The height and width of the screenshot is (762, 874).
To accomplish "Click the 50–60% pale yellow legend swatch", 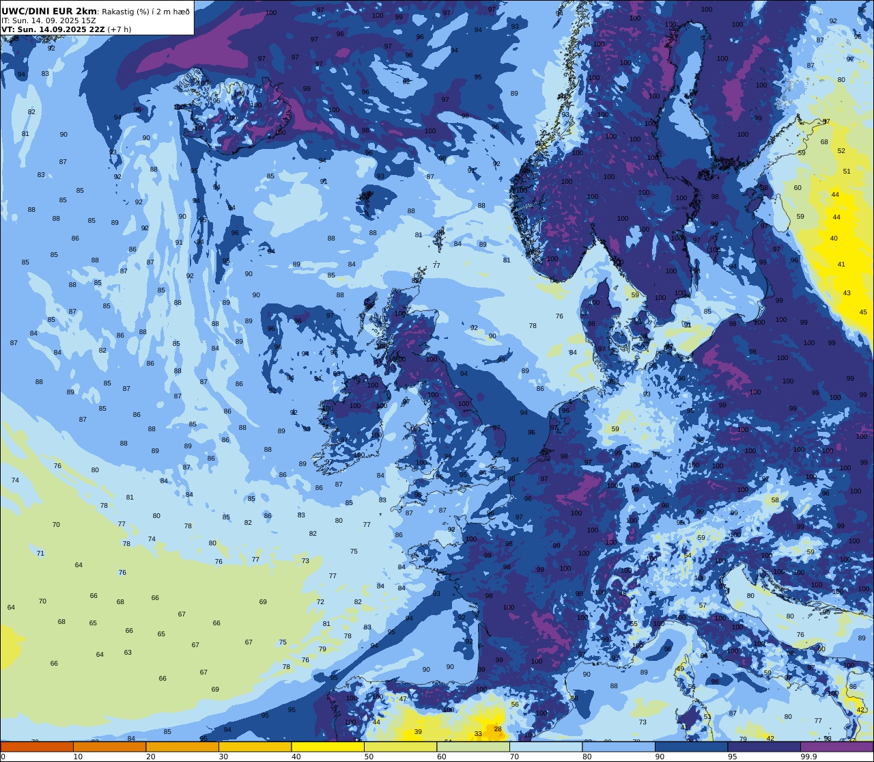I will click(400, 746).
